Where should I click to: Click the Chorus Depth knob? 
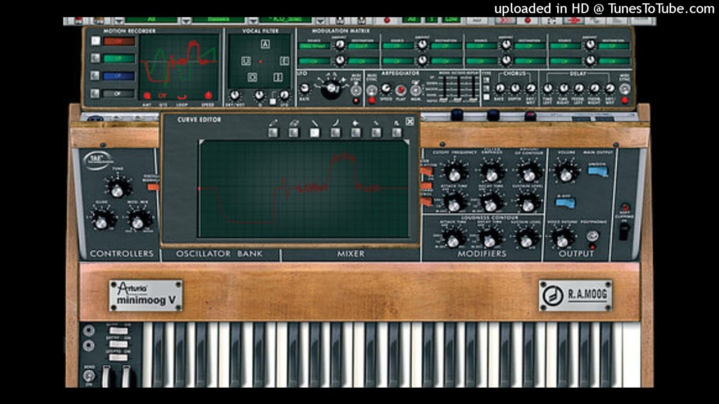(515, 89)
